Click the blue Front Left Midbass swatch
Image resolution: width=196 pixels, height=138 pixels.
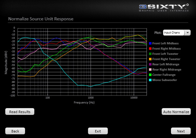[x=150, y=43]
